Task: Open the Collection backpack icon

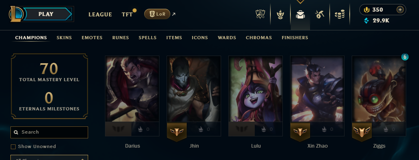Action: pyautogui.click(x=300, y=14)
